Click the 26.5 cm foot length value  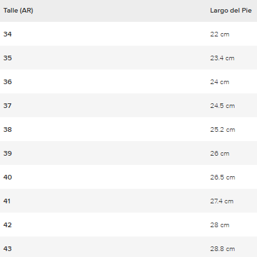(223, 178)
